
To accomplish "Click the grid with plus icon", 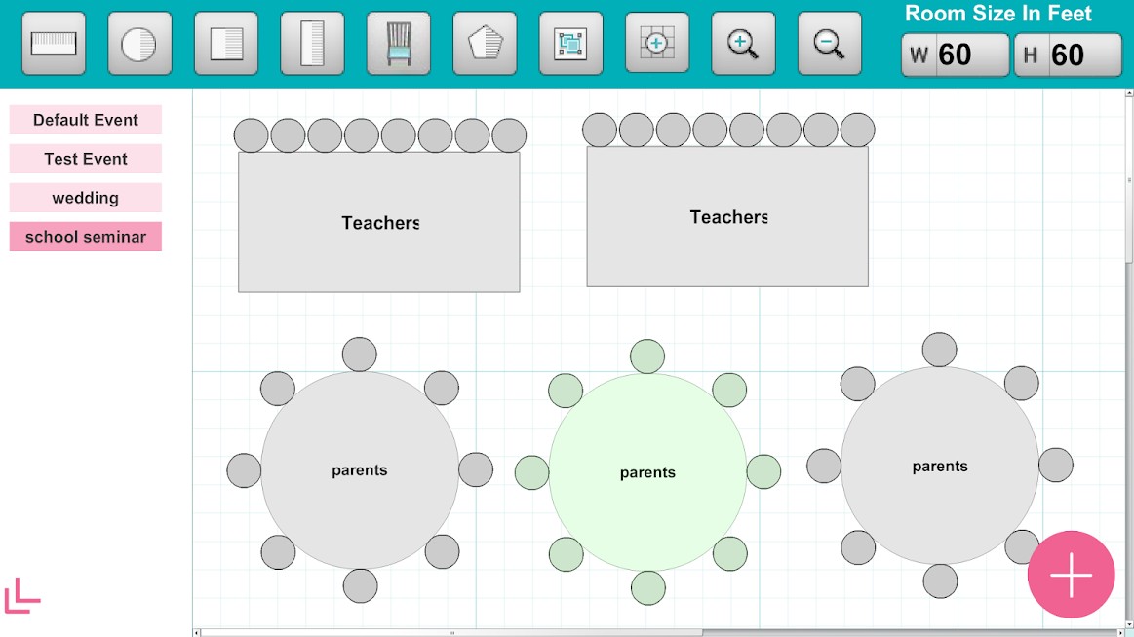I will pyautogui.click(x=656, y=43).
